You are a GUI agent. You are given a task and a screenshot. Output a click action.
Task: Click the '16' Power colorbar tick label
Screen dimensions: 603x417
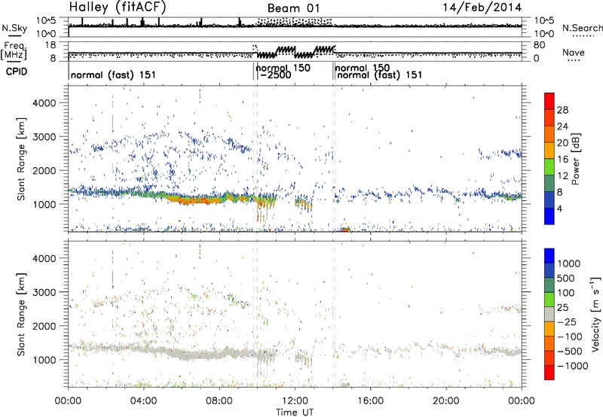pyautogui.click(x=562, y=160)
